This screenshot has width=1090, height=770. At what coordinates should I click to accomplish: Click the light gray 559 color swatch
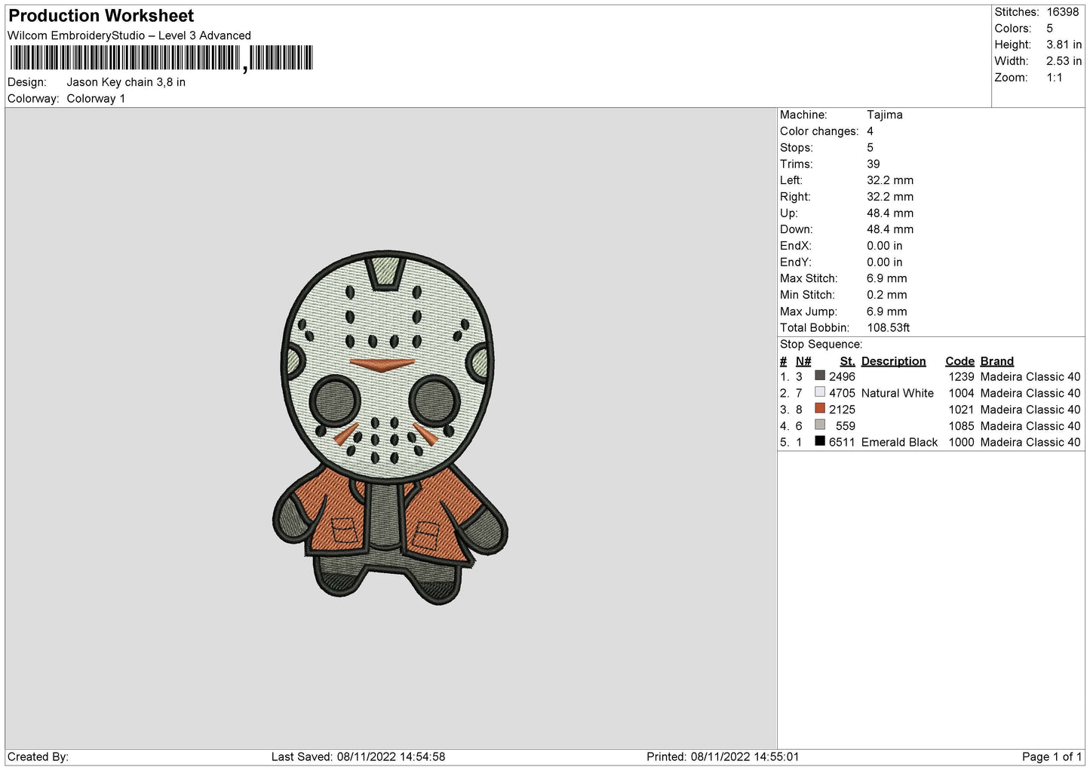click(x=819, y=425)
